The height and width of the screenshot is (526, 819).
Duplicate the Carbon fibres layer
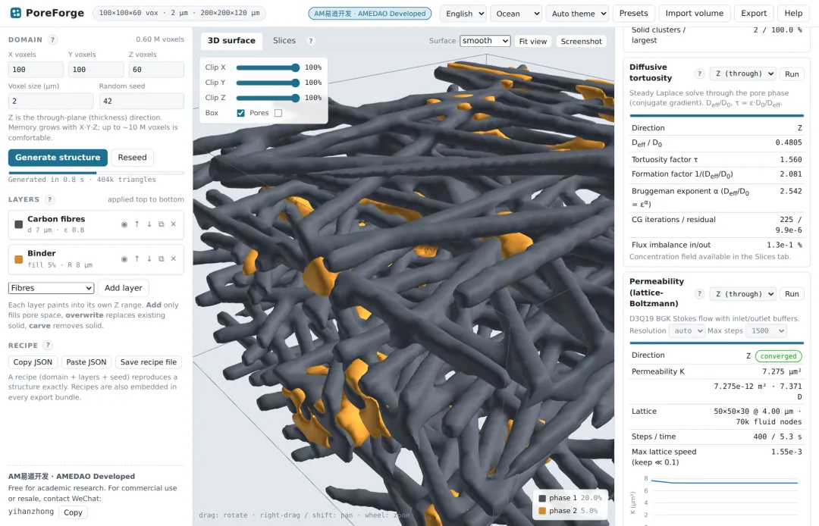click(162, 224)
